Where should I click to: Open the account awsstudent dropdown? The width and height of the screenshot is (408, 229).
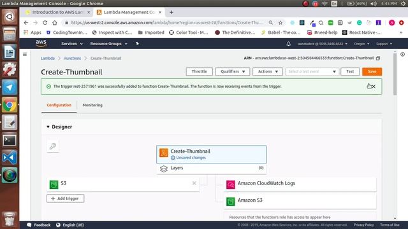[323, 44]
